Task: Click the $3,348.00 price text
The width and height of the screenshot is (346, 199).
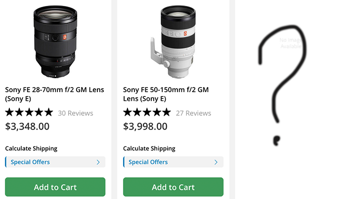Action: point(27,126)
